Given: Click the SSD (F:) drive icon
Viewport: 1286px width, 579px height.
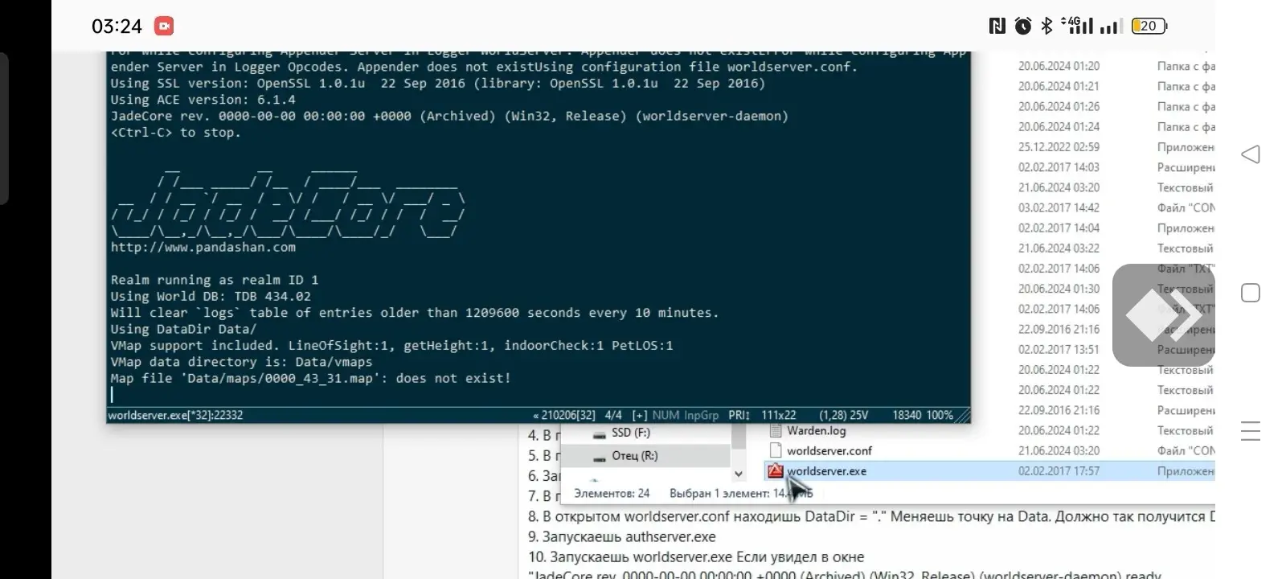Looking at the screenshot, I should [x=599, y=433].
